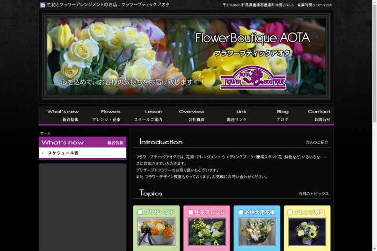
Task: Open the 生花アレンジ topic card
Action: coord(206,228)
